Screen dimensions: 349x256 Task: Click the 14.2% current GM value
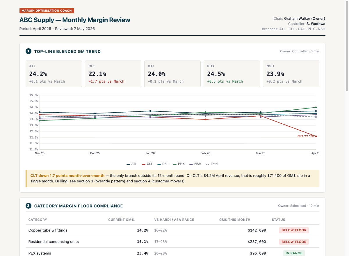(143, 230)
